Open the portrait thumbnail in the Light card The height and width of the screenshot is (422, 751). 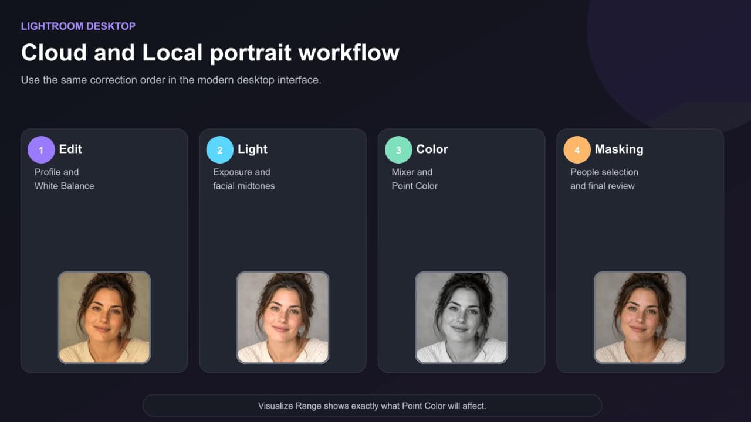(283, 317)
